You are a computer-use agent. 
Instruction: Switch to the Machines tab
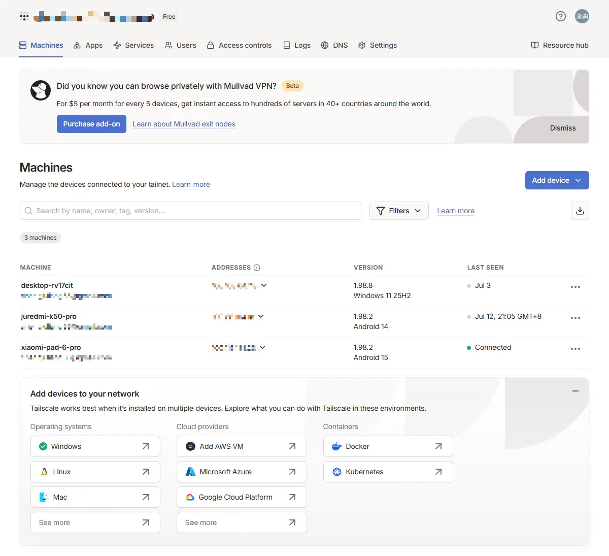coord(41,45)
